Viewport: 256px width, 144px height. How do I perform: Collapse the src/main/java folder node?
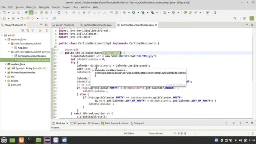pyautogui.click(x=5, y=39)
